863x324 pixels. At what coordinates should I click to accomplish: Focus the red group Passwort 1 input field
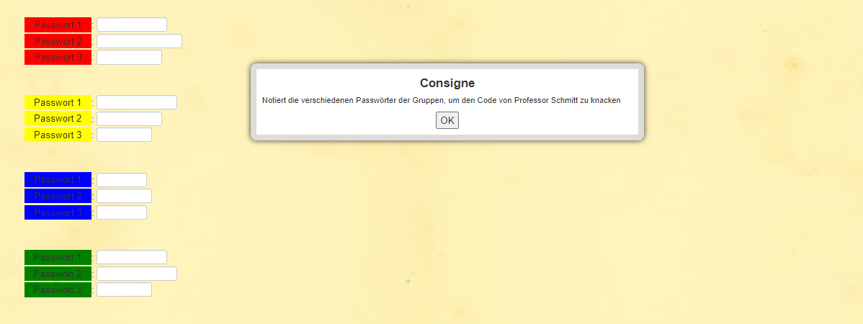[x=132, y=24]
